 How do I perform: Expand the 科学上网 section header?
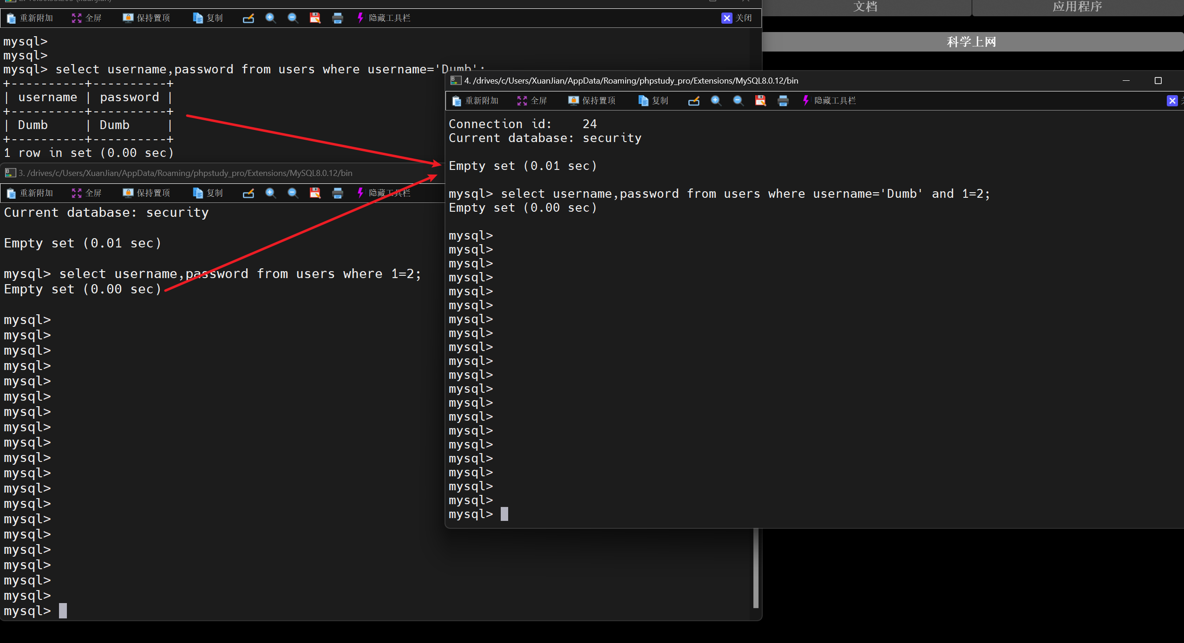click(972, 42)
